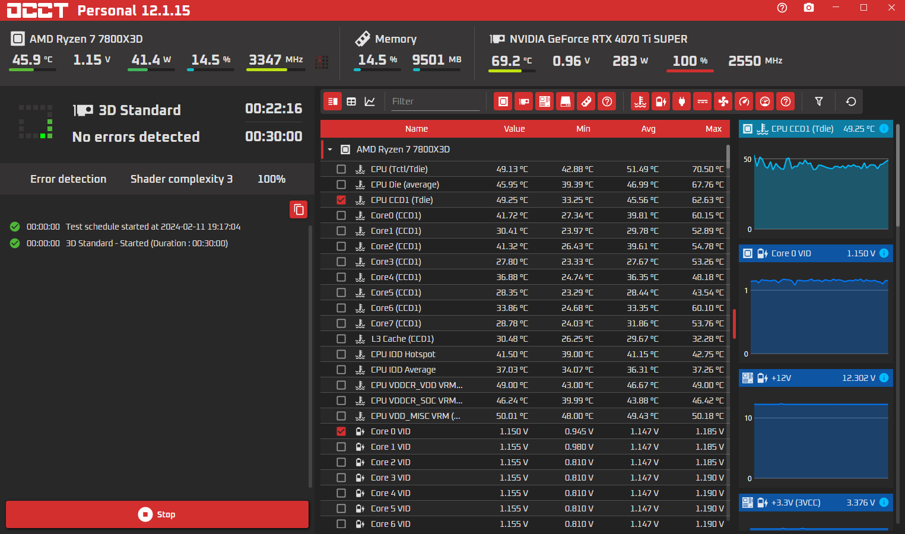Toggle the GPU device filter icon
The image size is (905, 534).
(x=524, y=101)
